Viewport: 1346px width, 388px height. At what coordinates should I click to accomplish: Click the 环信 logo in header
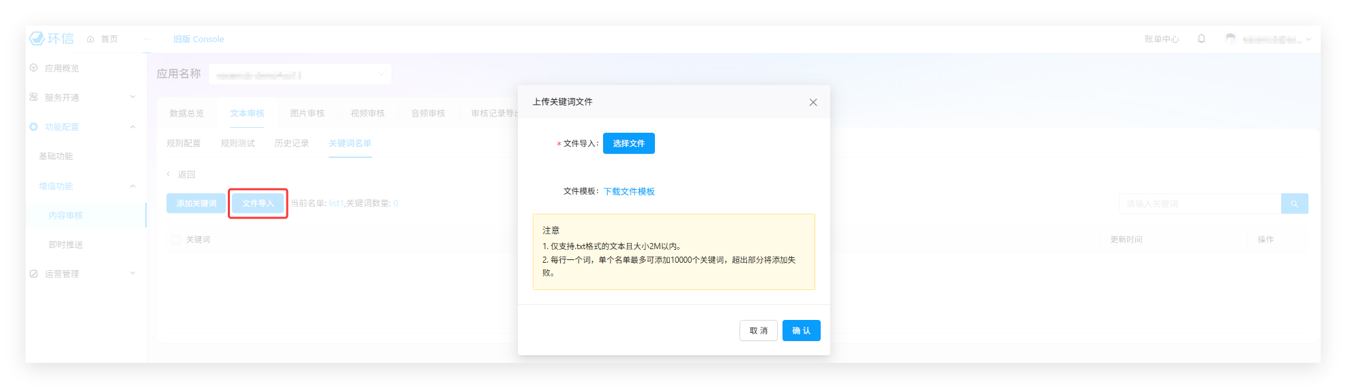[51, 39]
